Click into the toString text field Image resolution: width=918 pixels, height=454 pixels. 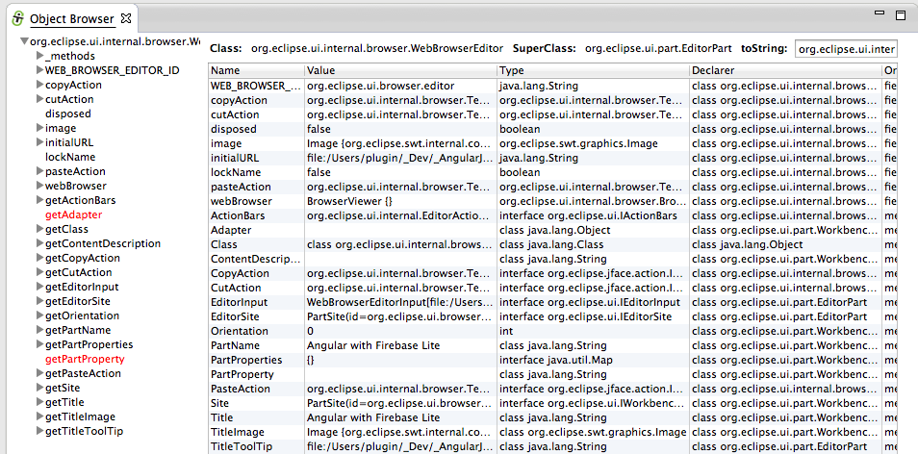[845, 48]
